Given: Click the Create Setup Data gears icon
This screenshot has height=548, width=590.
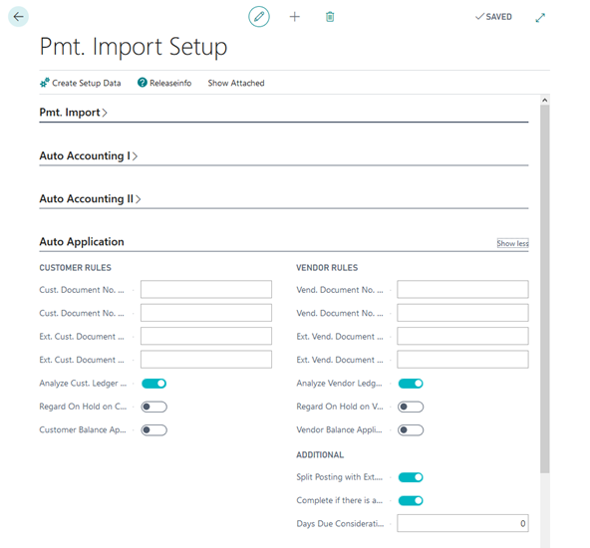Looking at the screenshot, I should point(45,83).
